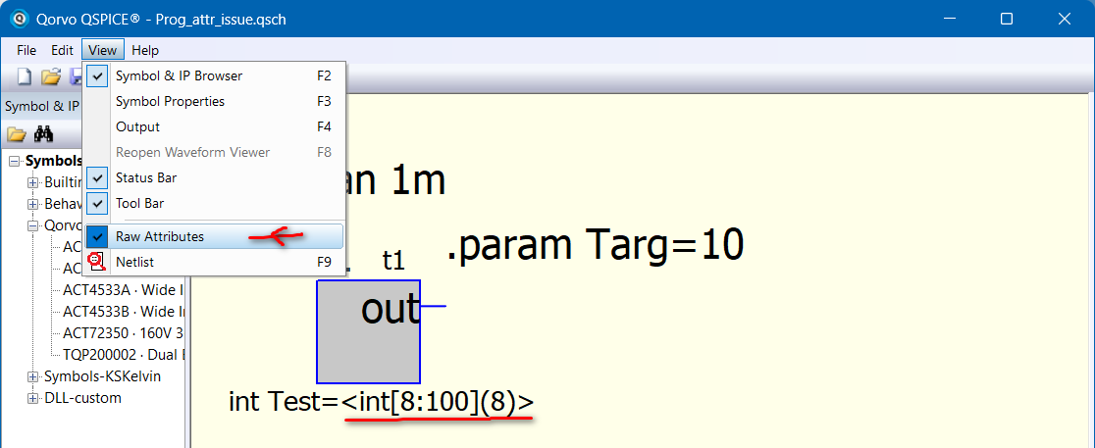Open the File menu
1095x448 pixels.
pos(26,50)
